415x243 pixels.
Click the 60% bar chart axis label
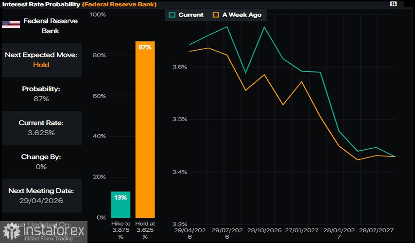coord(99,96)
